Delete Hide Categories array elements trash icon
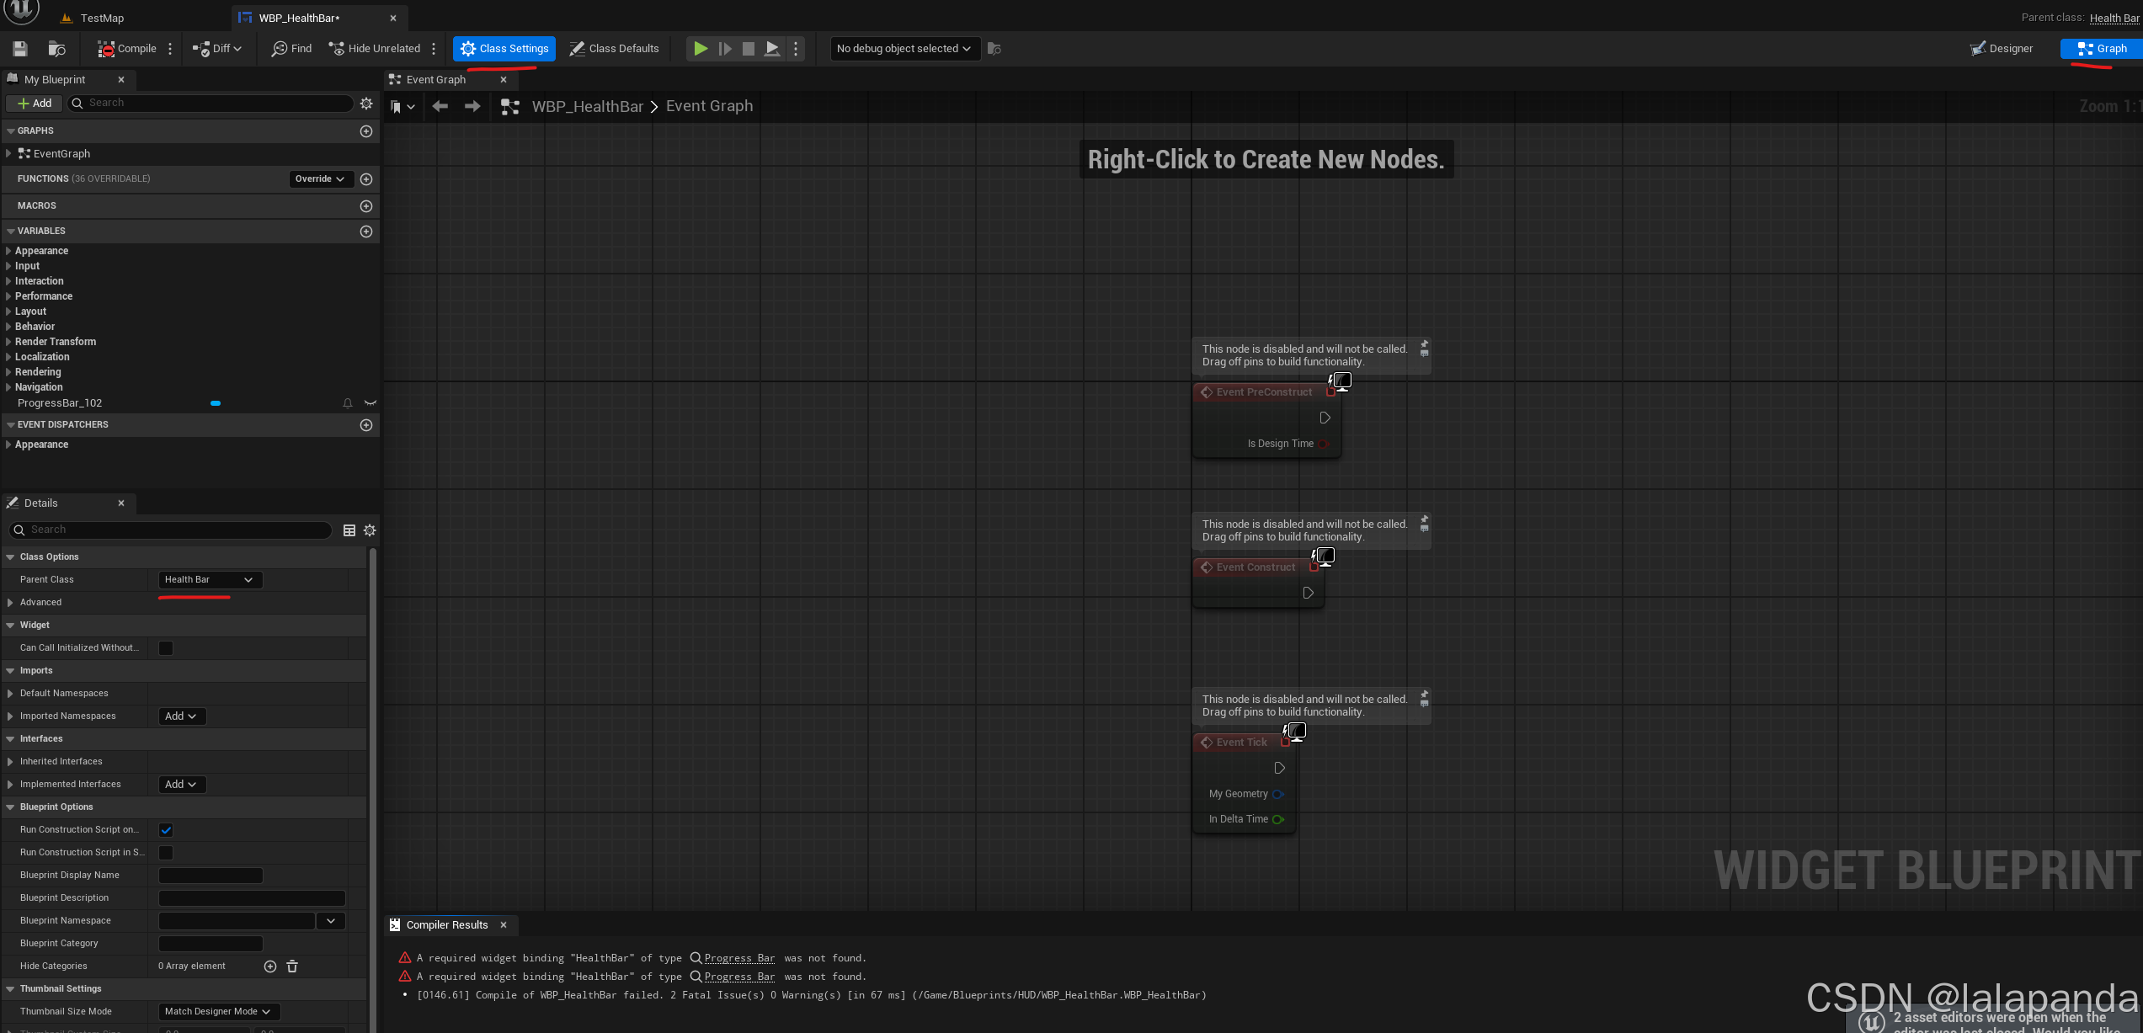The height and width of the screenshot is (1033, 2143). pos(292,966)
